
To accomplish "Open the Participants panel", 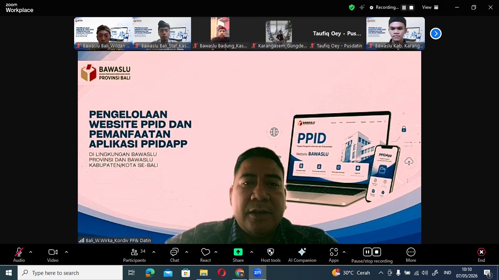I will pyautogui.click(x=134, y=254).
